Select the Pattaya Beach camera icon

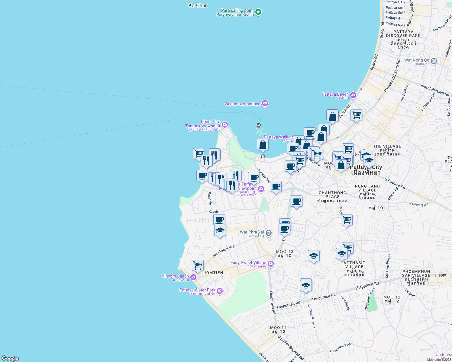[x=353, y=95]
